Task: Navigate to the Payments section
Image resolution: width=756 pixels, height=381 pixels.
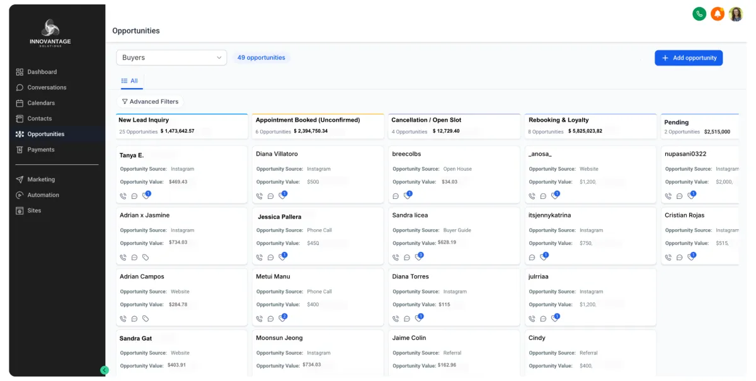Action: click(40, 150)
